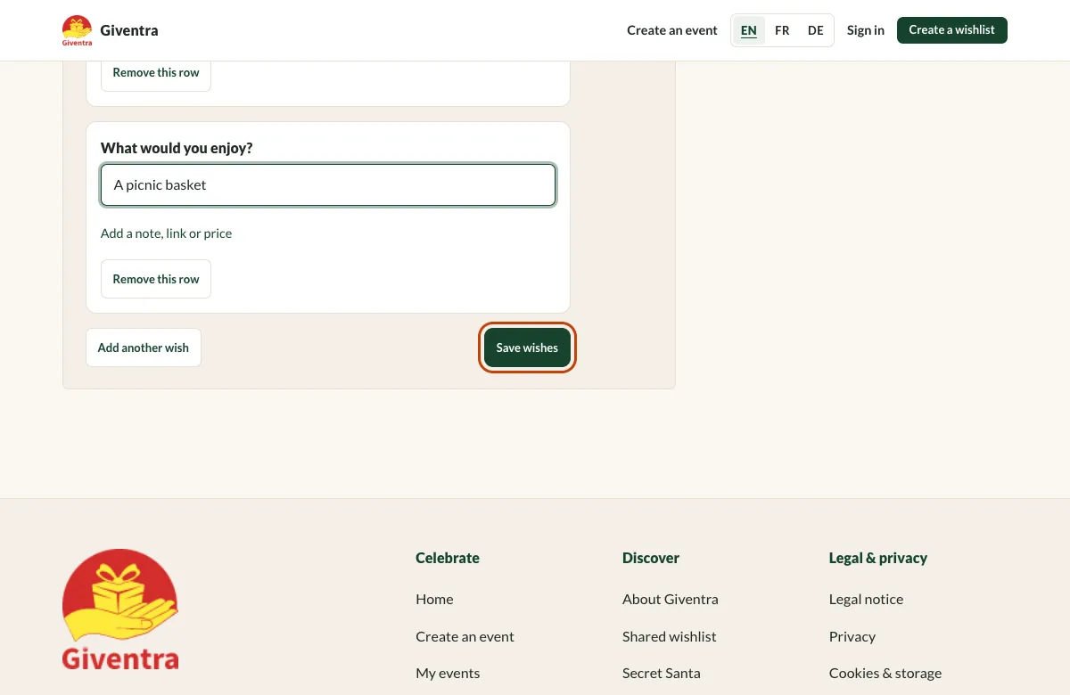Image resolution: width=1070 pixels, height=695 pixels.
Task: Open the Giventra home text link in header
Action: (129, 30)
